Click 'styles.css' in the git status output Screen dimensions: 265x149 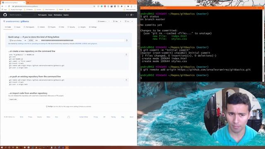tap(179, 39)
